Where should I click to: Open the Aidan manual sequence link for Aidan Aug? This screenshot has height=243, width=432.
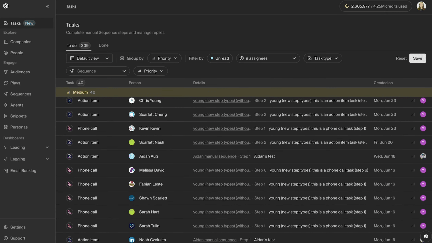coord(215,156)
